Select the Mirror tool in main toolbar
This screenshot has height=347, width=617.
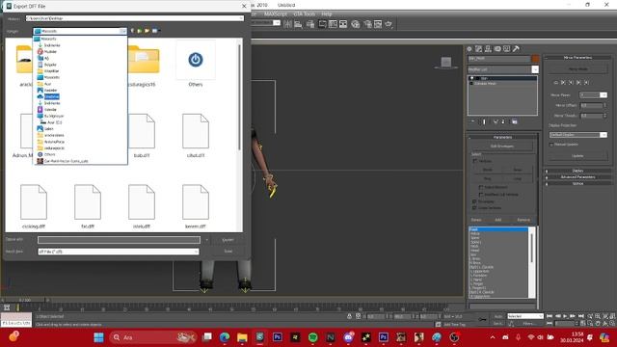287,24
